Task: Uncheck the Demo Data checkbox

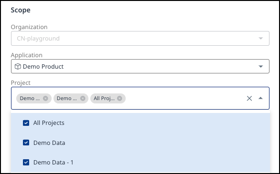Action: [26, 143]
